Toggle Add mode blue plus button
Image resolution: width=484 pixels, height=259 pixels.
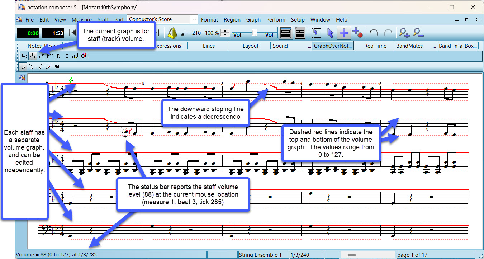(x=344, y=33)
